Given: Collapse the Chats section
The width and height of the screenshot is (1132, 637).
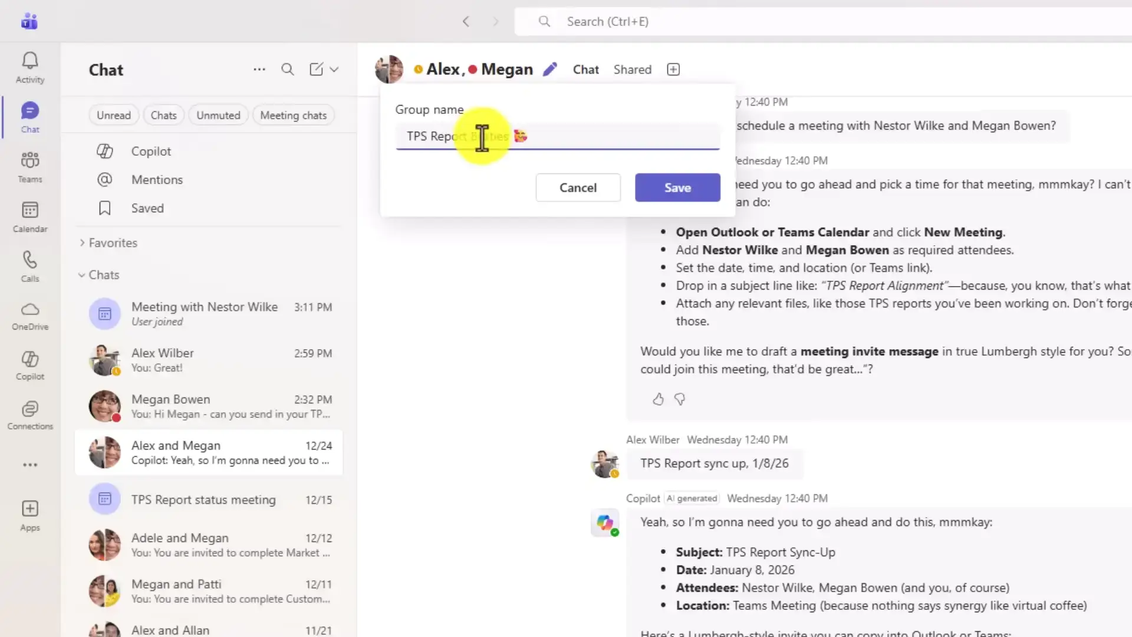Looking at the screenshot, I should tap(98, 275).
